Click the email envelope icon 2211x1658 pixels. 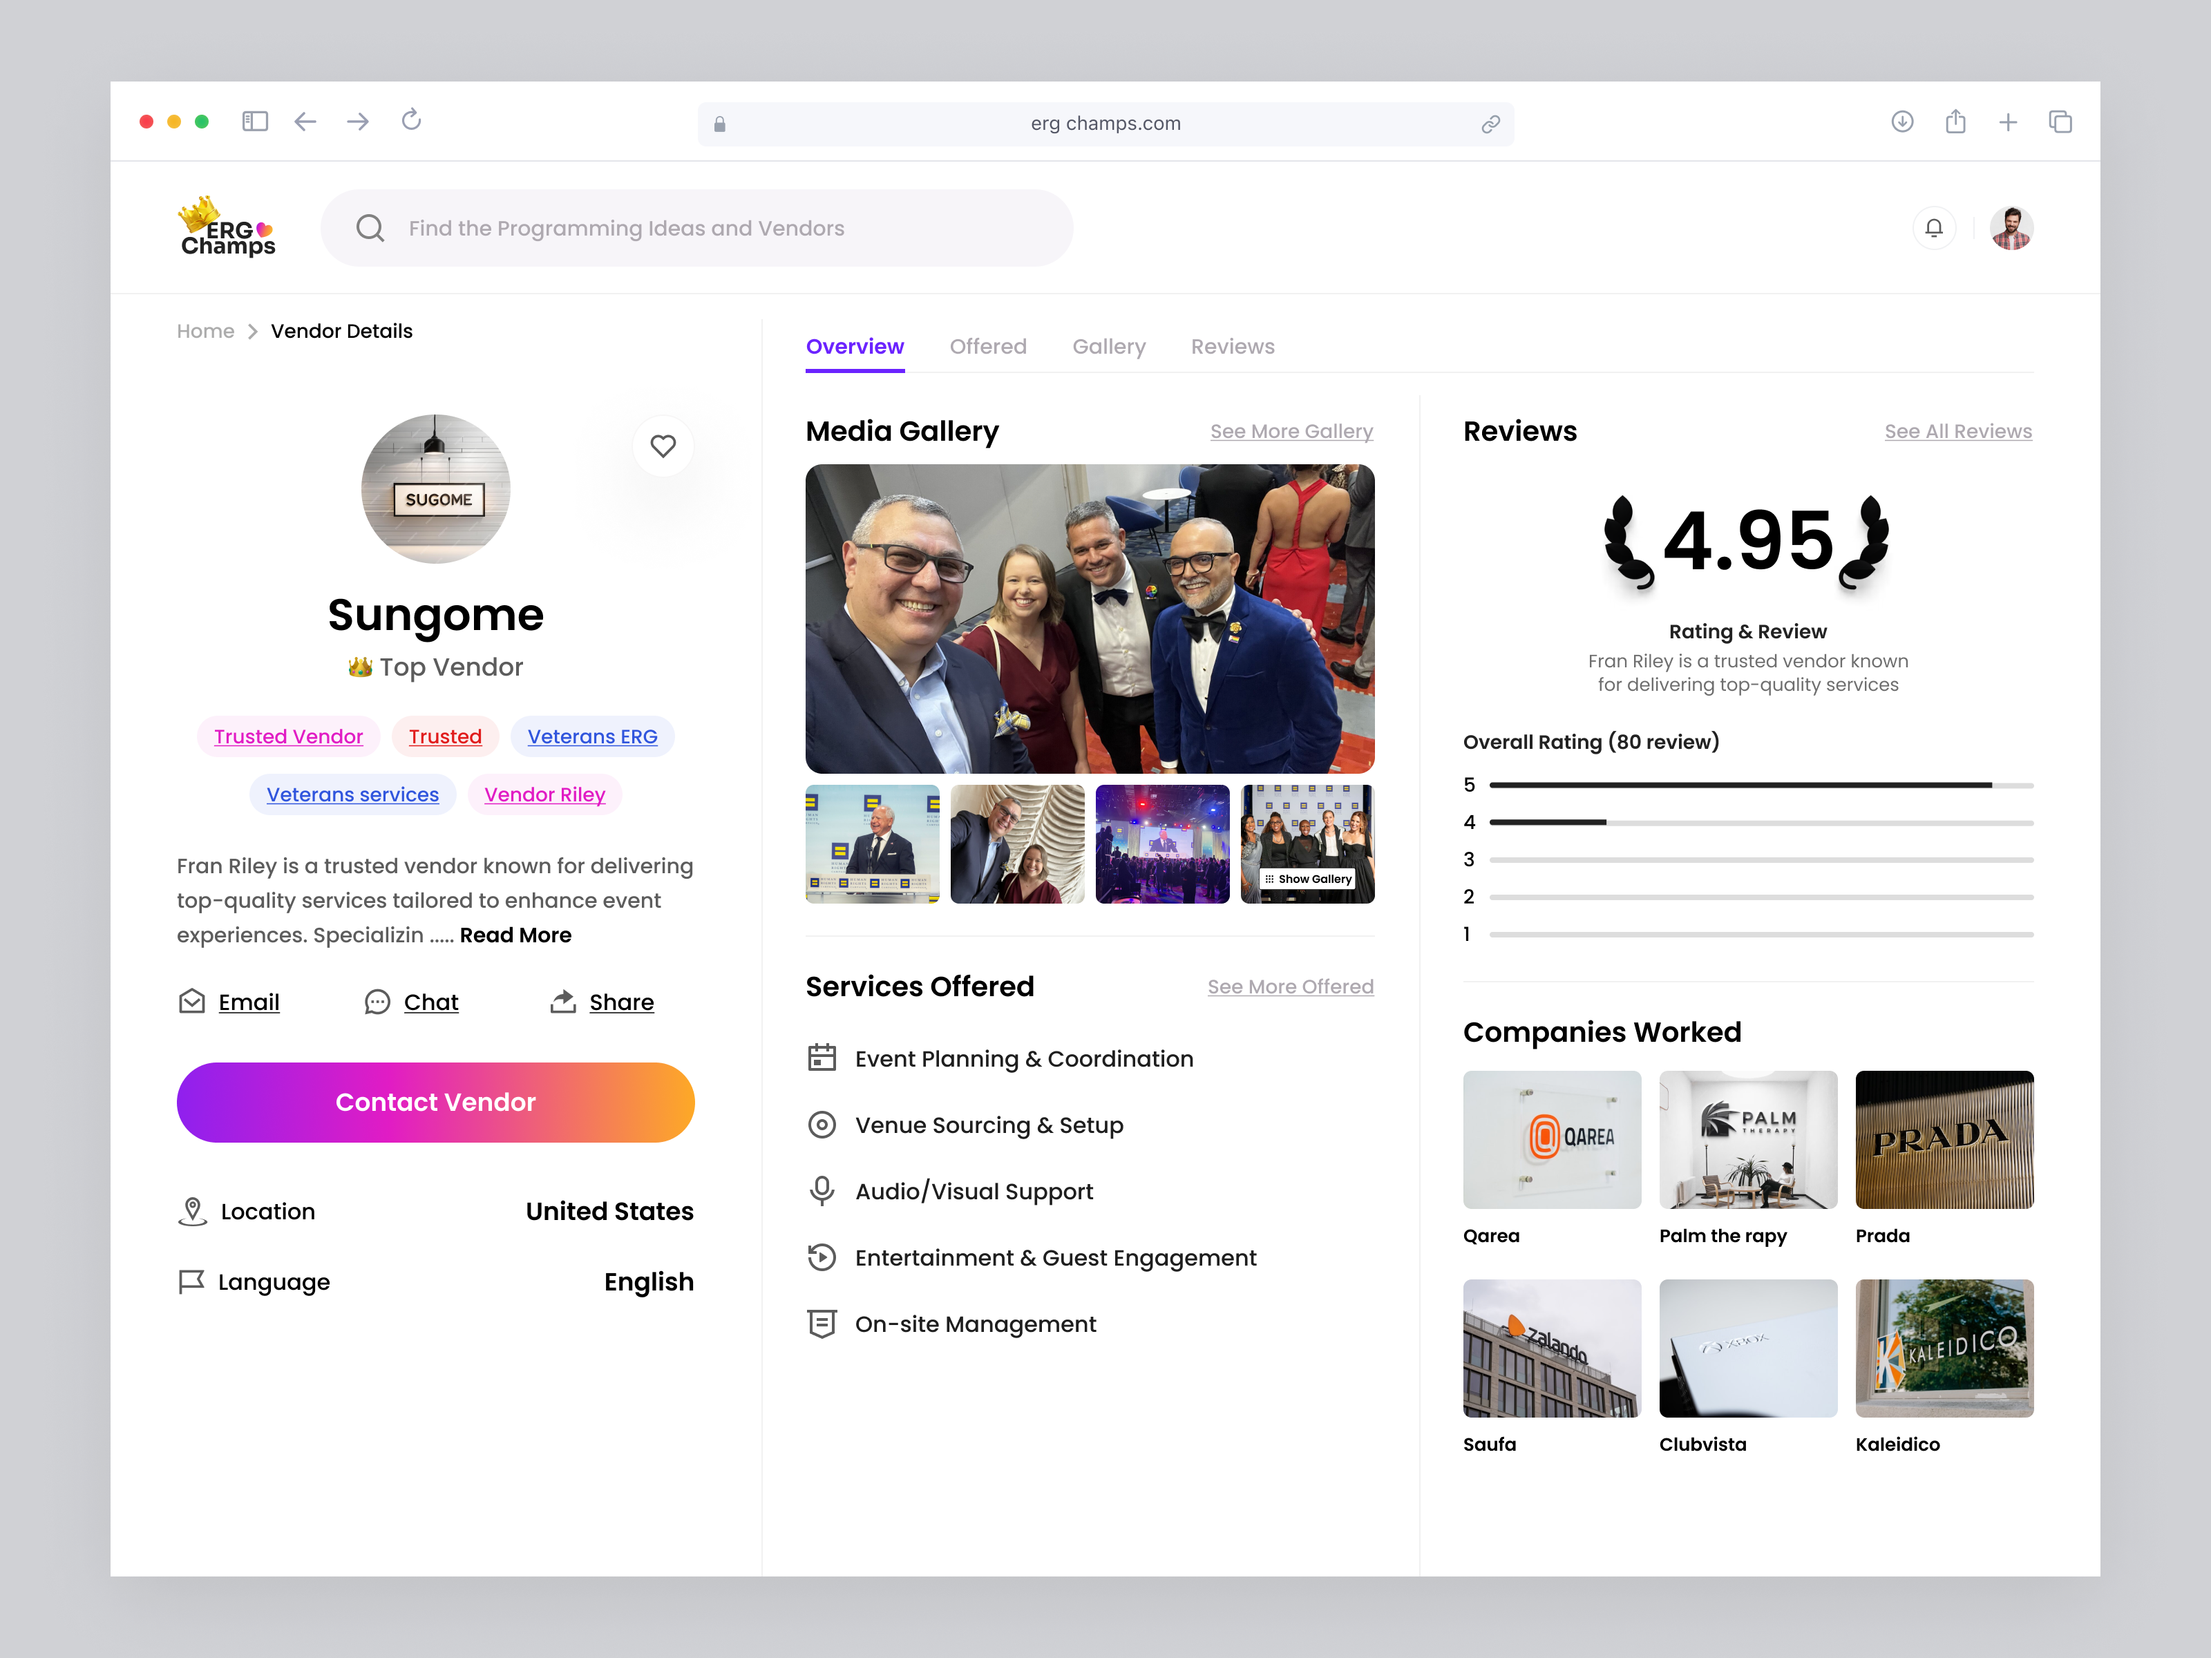[192, 1002]
